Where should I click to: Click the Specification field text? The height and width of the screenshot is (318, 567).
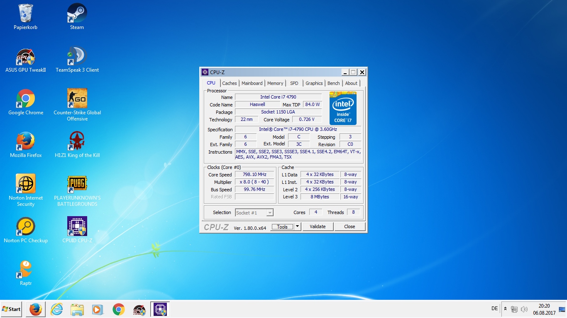coord(298,129)
